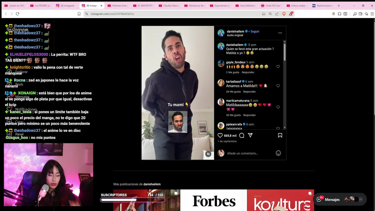Share the reel with the paper plane icon

[250, 135]
